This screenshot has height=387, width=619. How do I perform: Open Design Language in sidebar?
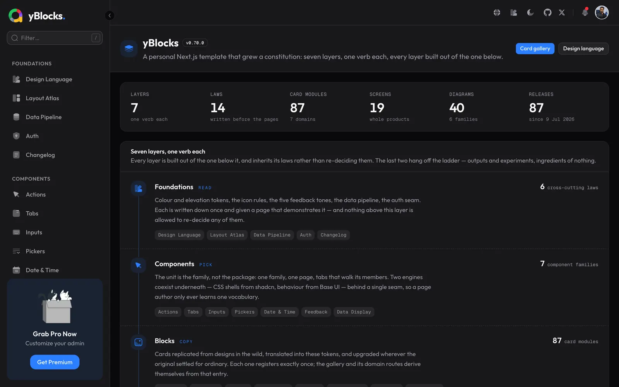pyautogui.click(x=55, y=79)
